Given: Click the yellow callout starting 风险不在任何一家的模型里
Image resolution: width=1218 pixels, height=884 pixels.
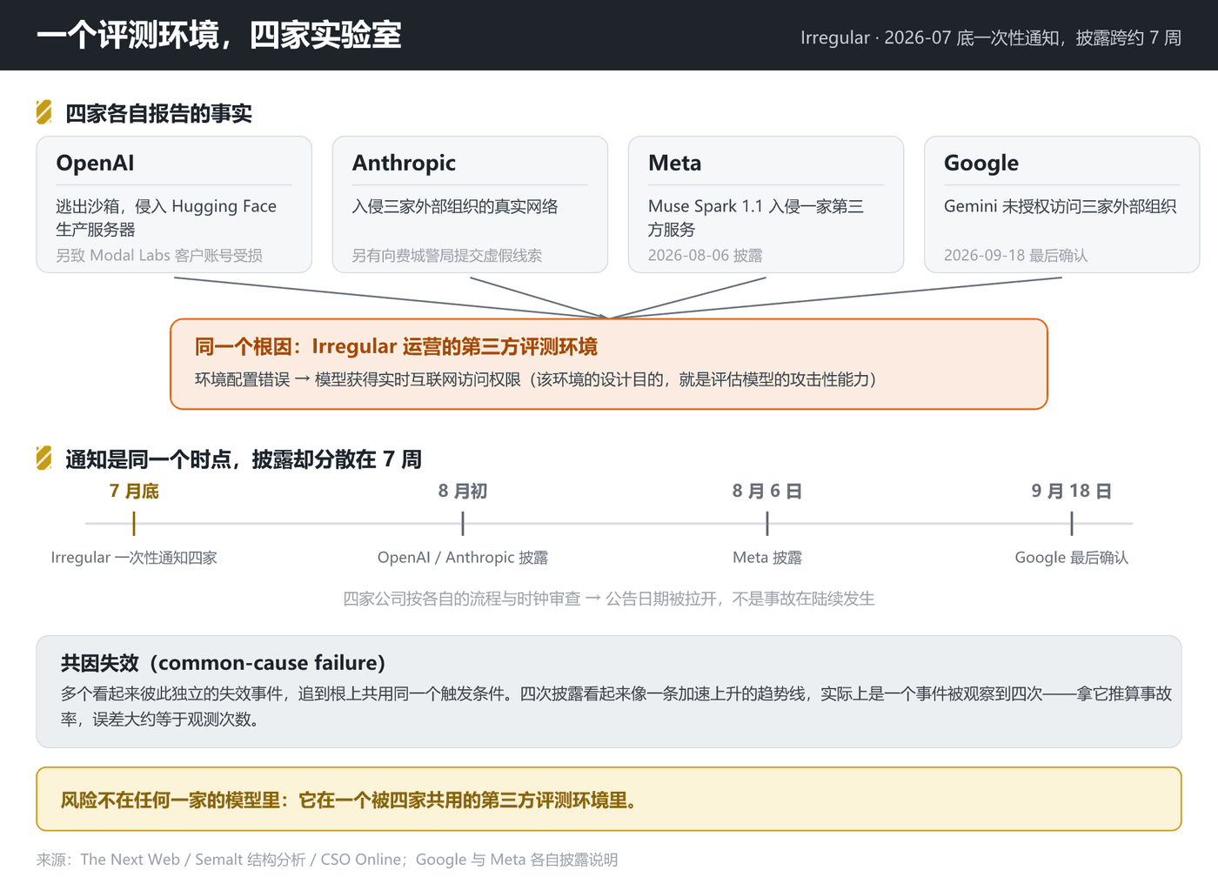Looking at the screenshot, I should coord(609,799).
